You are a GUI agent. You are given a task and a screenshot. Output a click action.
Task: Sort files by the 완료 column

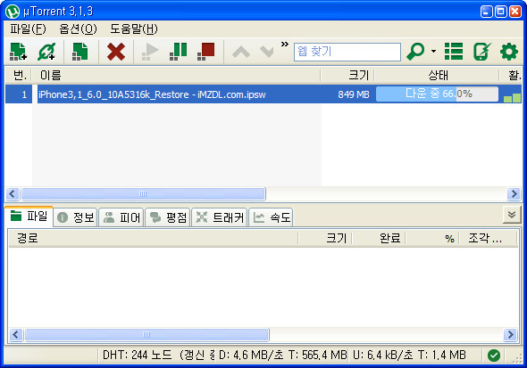pos(379,238)
